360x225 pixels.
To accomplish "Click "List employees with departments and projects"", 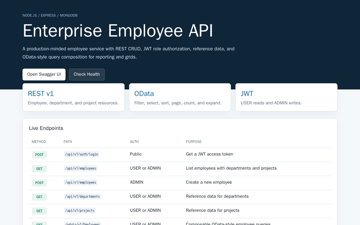I will (231, 168).
